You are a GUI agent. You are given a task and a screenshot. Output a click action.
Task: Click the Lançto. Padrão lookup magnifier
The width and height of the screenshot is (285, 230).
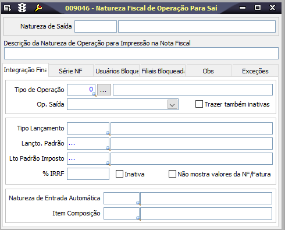108,148
